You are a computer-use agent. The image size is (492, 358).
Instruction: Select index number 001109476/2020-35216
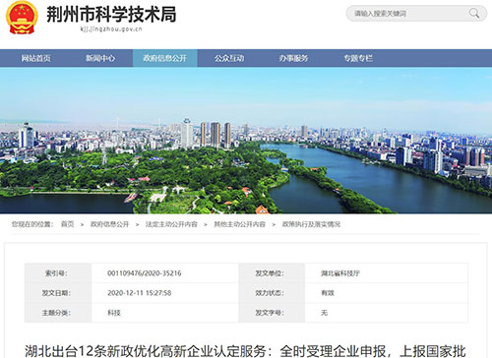145,273
